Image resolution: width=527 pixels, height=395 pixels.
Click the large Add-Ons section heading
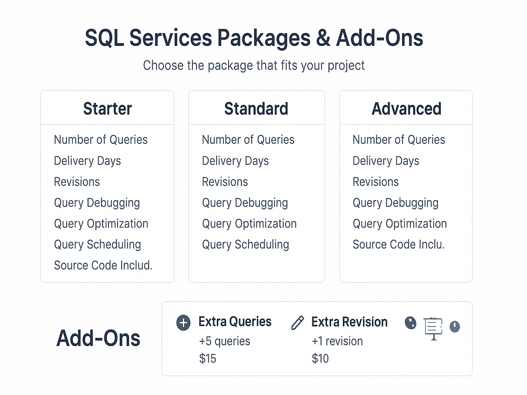98,338
